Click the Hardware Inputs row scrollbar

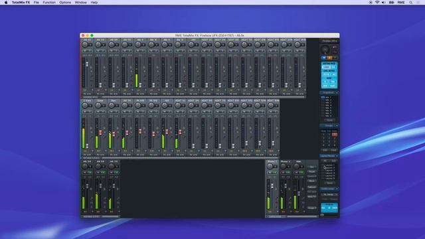203,97
